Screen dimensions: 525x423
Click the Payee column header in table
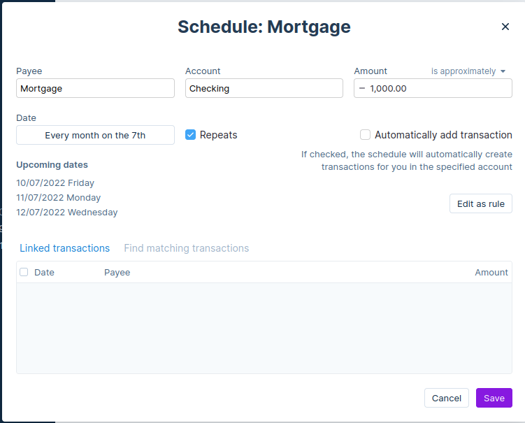[x=117, y=272]
